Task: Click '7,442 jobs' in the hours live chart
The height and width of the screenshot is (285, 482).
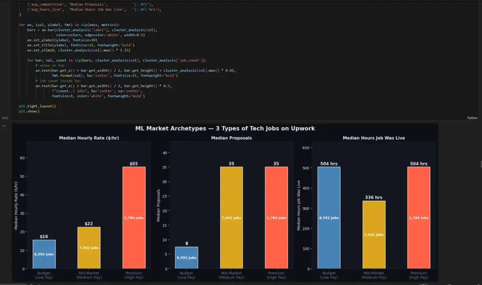Action: [x=374, y=234]
